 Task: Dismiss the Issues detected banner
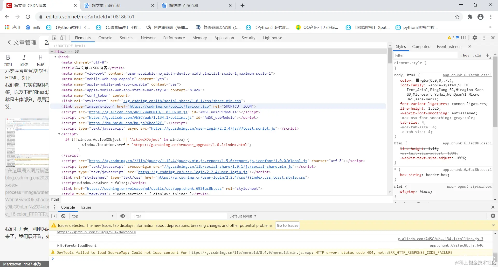[493, 225]
